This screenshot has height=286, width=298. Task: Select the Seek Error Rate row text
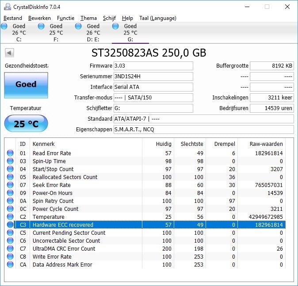(x=51, y=185)
